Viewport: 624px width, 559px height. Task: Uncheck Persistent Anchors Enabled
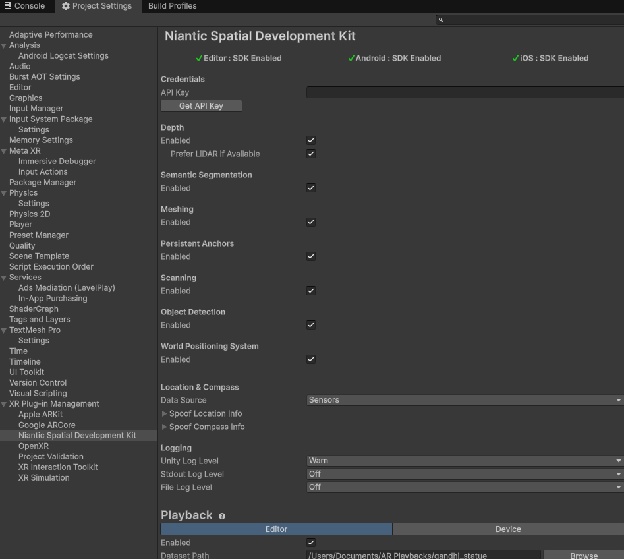(x=310, y=256)
